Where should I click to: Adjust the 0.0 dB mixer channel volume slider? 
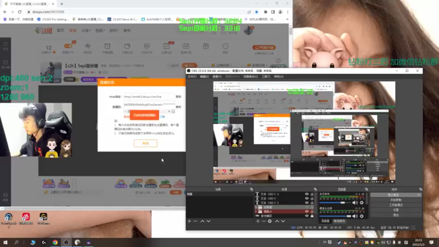[335, 216]
